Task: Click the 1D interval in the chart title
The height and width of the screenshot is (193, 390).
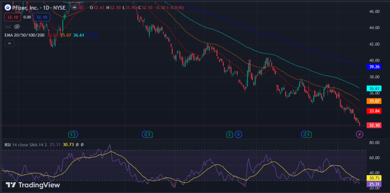Action: tap(46, 8)
